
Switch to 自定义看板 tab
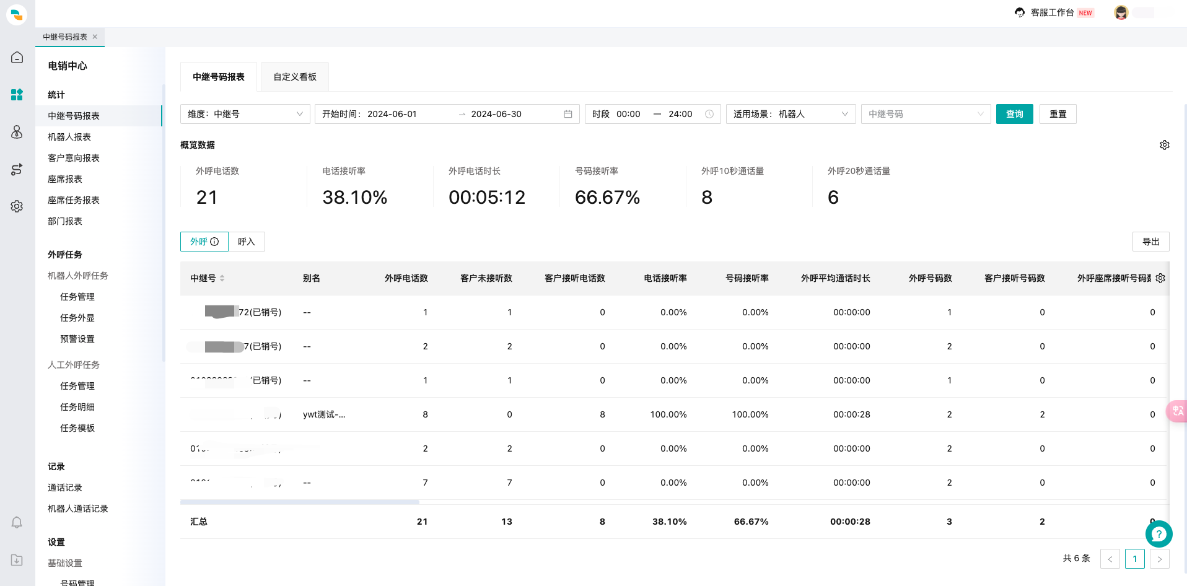(x=295, y=77)
